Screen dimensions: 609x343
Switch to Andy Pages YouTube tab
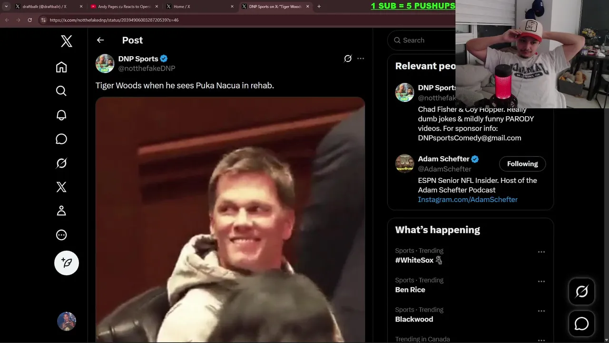click(x=125, y=7)
